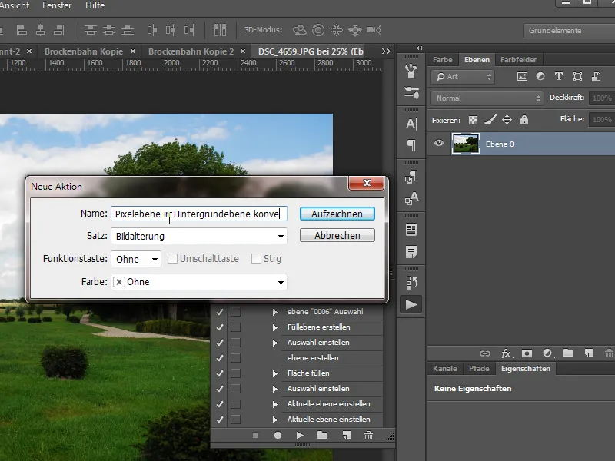This screenshot has width=615, height=461.
Task: Click the Aufzeichnen button
Action: (x=337, y=214)
